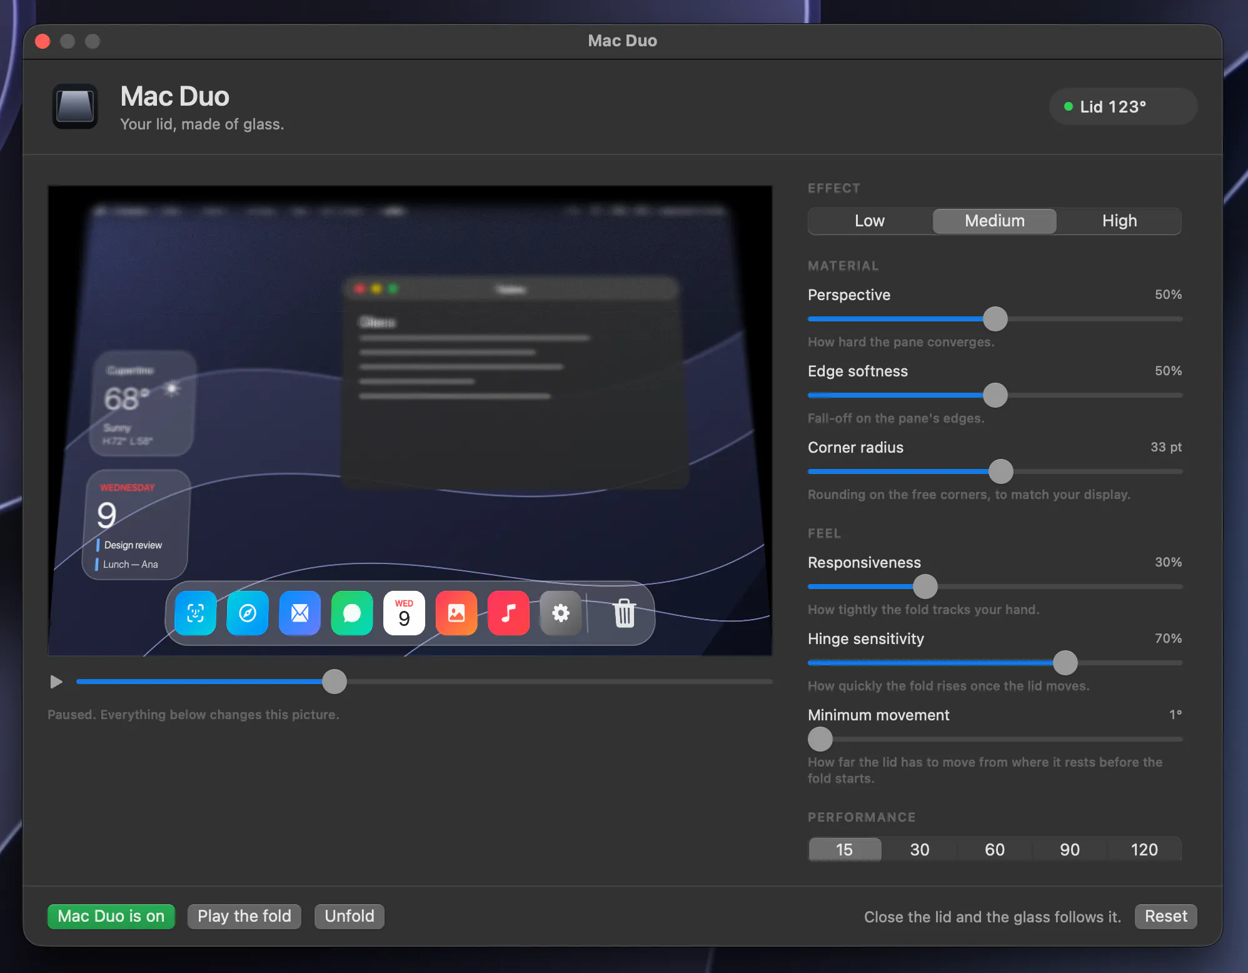Click the Play the fold button
This screenshot has width=1248, height=973.
244,916
